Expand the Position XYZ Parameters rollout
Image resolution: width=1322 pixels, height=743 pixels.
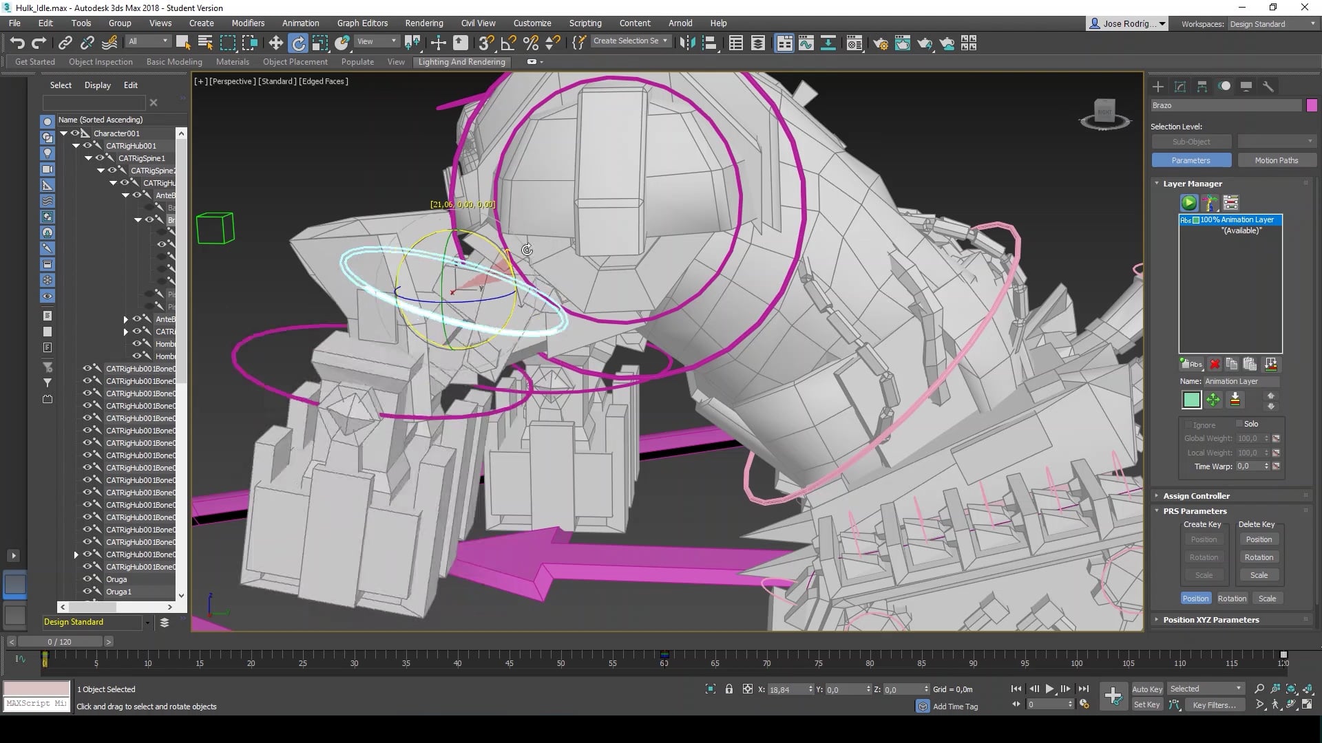pyautogui.click(x=1157, y=619)
